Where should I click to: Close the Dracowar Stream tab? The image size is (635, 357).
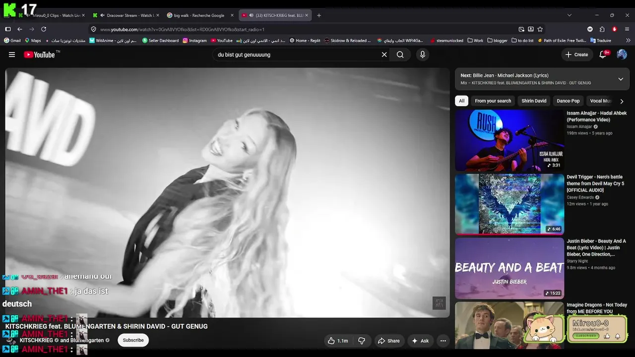tap(157, 15)
